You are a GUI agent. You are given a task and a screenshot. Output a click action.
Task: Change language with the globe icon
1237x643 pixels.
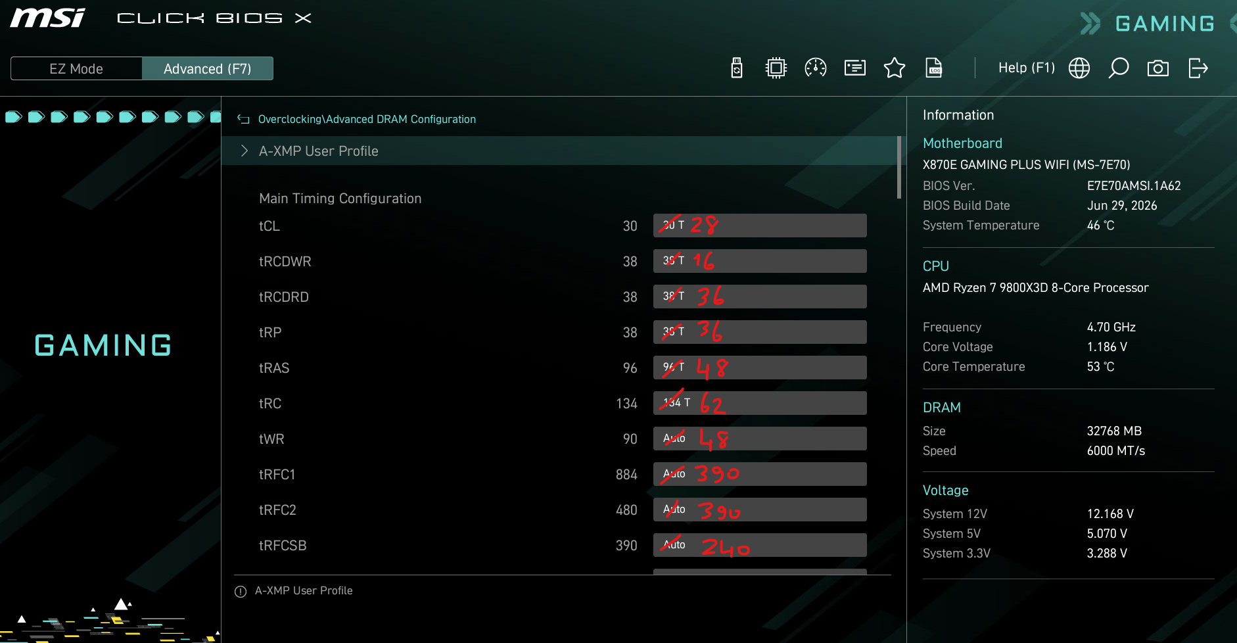(1079, 68)
